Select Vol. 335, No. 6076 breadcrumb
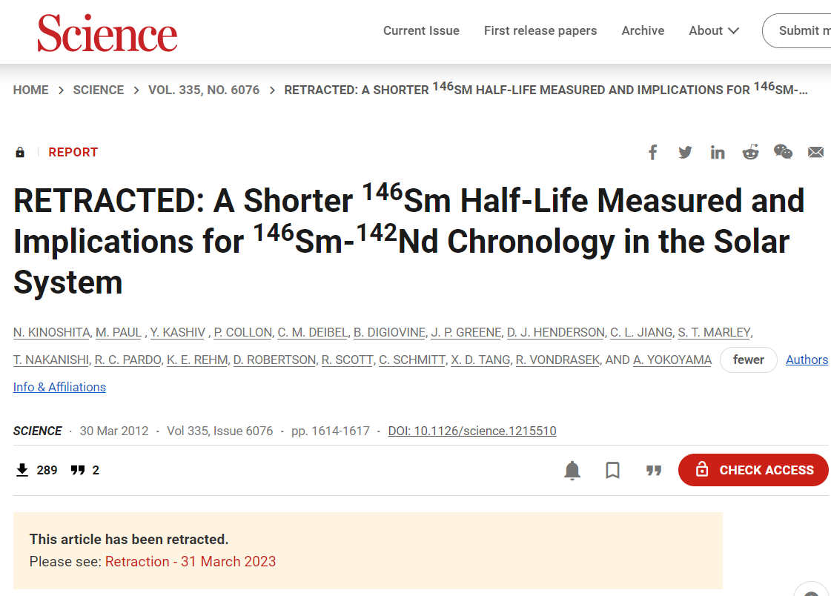 pos(204,90)
